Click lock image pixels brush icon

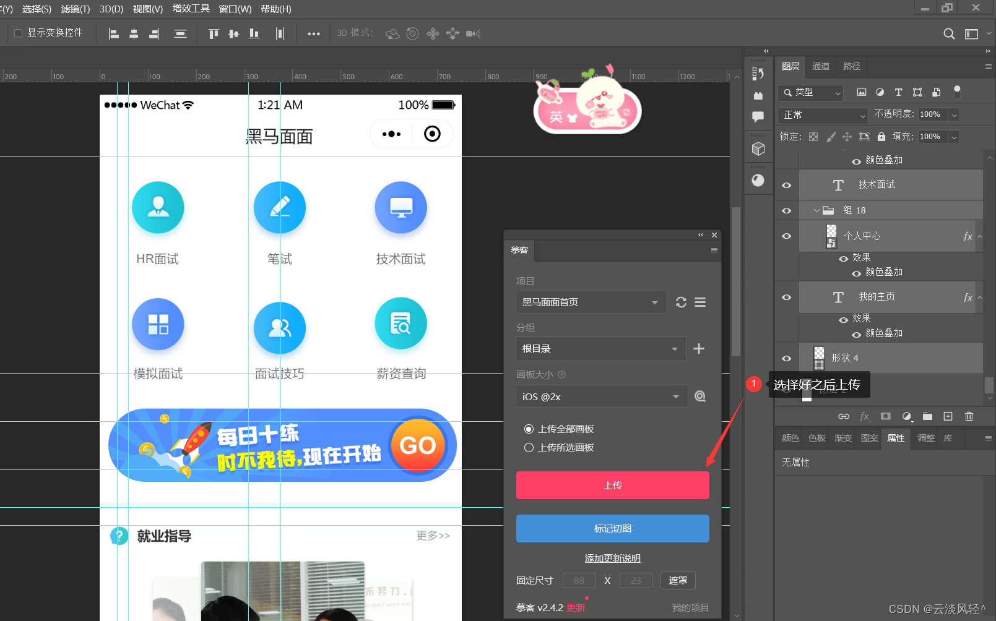click(831, 137)
